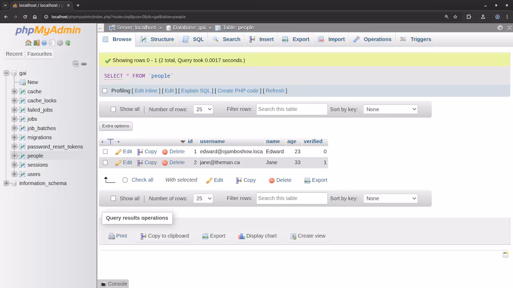This screenshot has width=513, height=288.
Task: Click the yellow bookmark icon at page bottom
Action: coord(505,254)
